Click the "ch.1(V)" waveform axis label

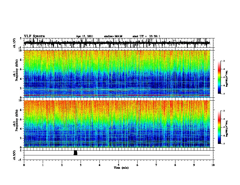[15, 43]
